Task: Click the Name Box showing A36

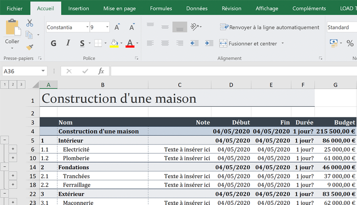Action: 21,71
